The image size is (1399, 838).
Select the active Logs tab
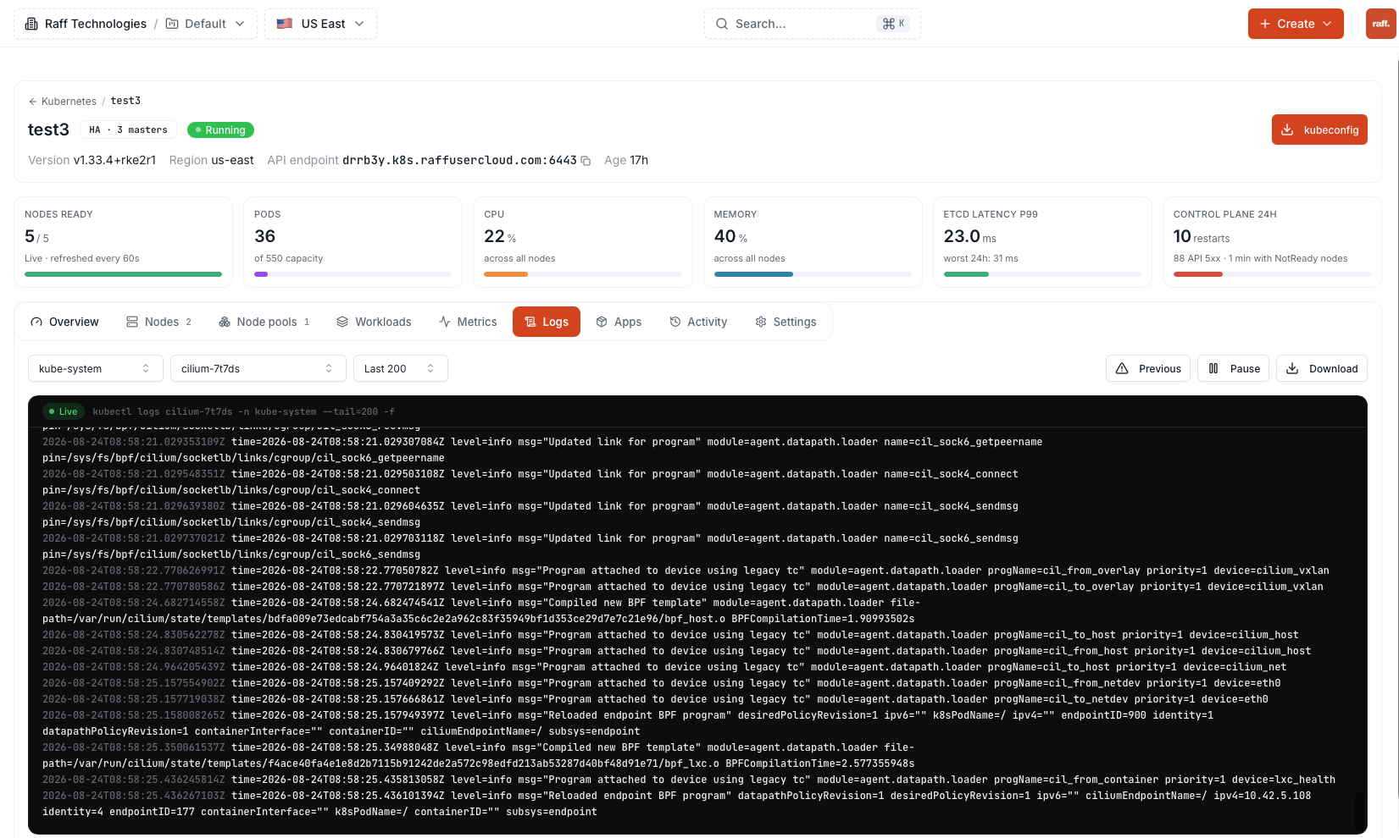point(547,322)
